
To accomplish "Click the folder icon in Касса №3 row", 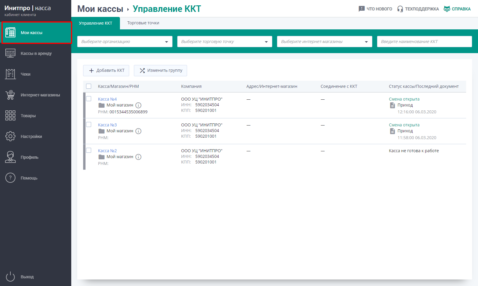I will click(102, 131).
